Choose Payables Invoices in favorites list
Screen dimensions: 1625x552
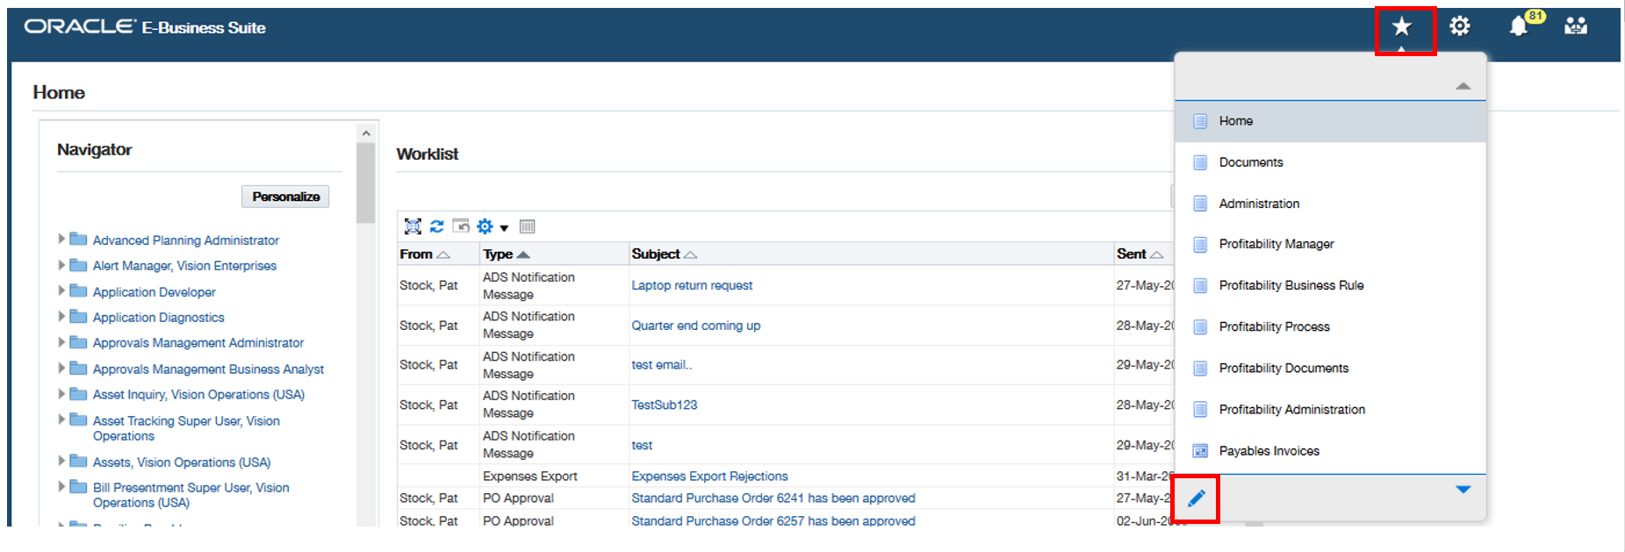(x=1269, y=451)
